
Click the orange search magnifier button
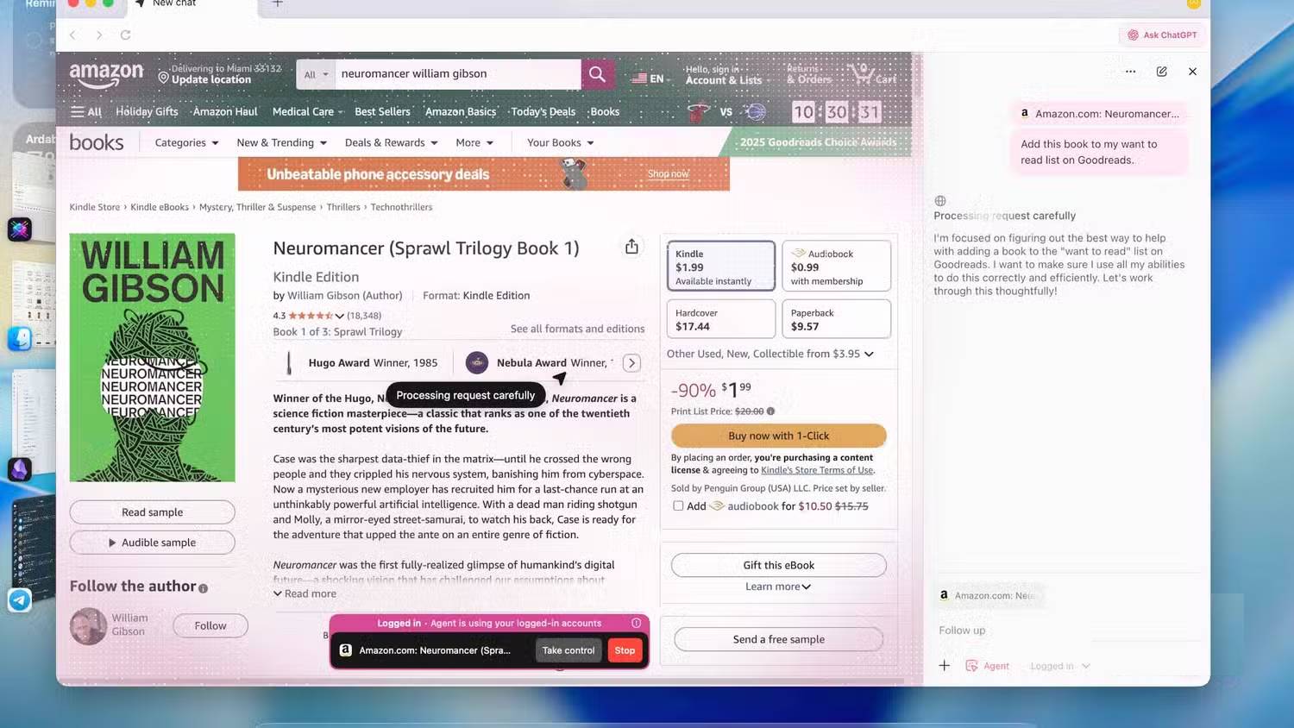tap(597, 74)
